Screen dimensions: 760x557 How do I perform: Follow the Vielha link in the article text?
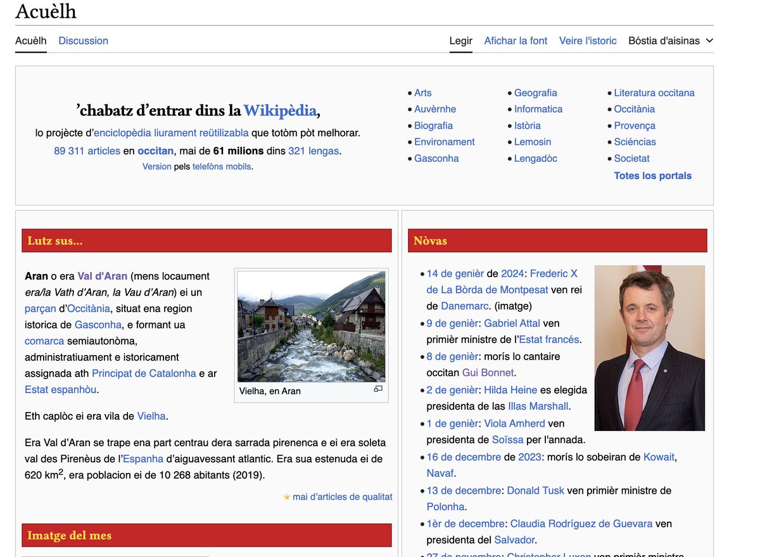151,416
